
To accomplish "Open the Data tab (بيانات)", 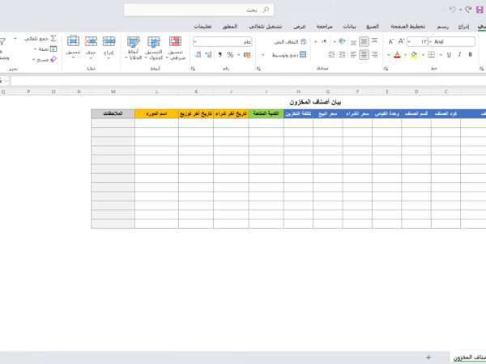I will pyautogui.click(x=347, y=26).
